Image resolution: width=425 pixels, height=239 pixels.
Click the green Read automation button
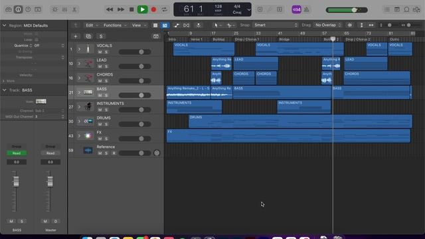[x=17, y=153]
